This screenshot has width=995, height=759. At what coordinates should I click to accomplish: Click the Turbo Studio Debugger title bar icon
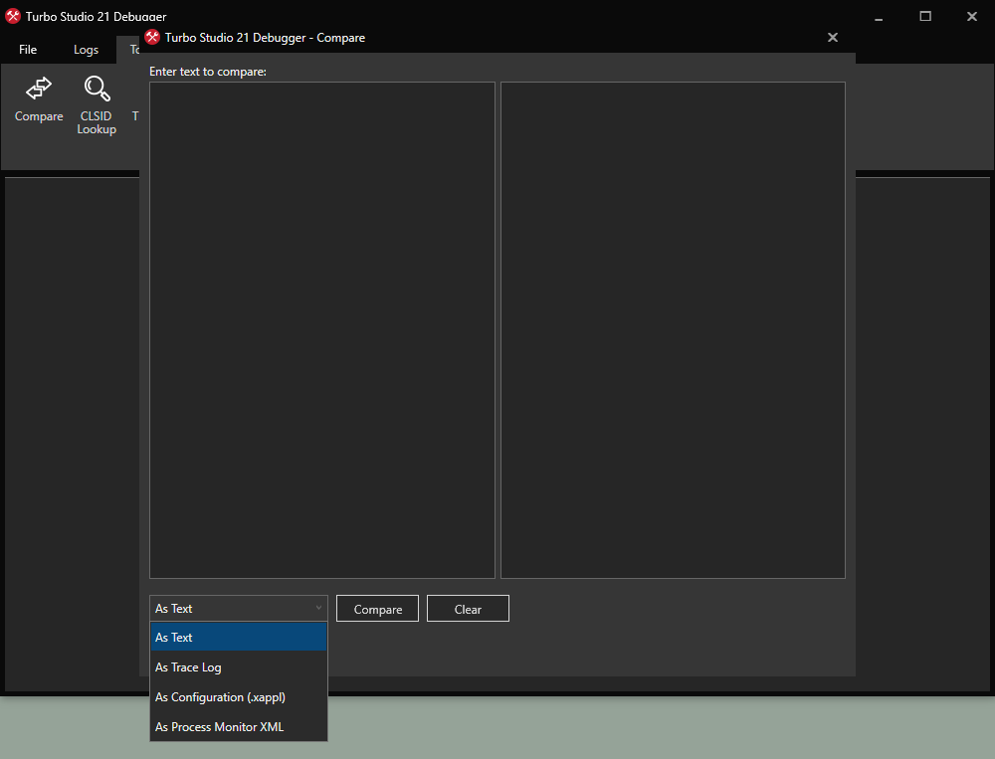tap(13, 16)
